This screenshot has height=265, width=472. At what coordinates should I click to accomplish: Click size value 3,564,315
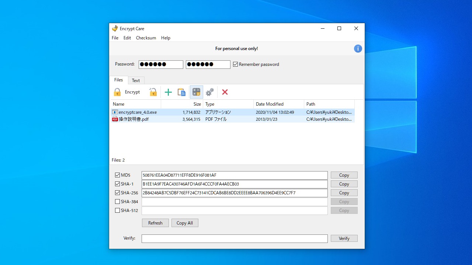[191, 119]
